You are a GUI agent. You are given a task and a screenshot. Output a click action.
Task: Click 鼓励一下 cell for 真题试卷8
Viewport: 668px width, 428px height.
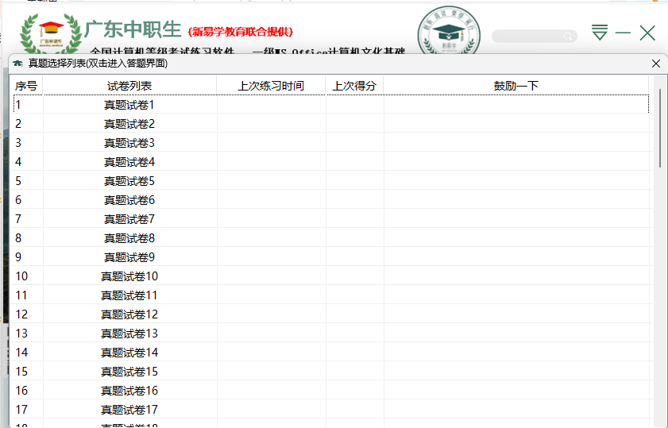click(516, 238)
